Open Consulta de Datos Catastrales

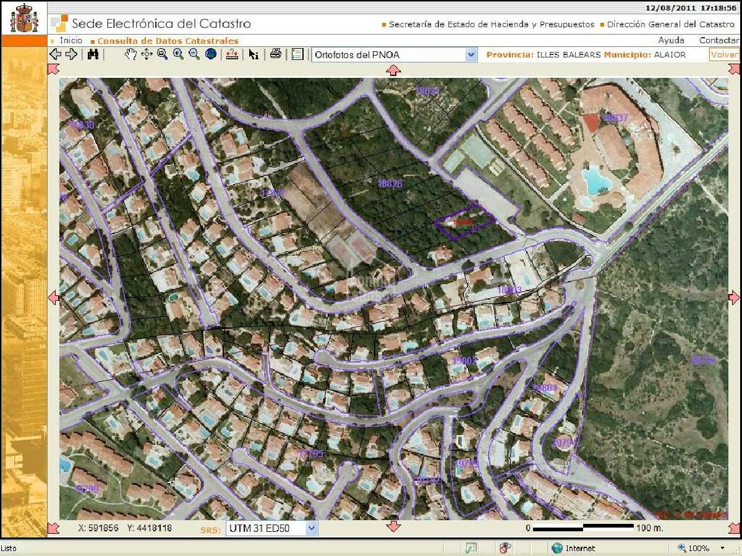168,41
